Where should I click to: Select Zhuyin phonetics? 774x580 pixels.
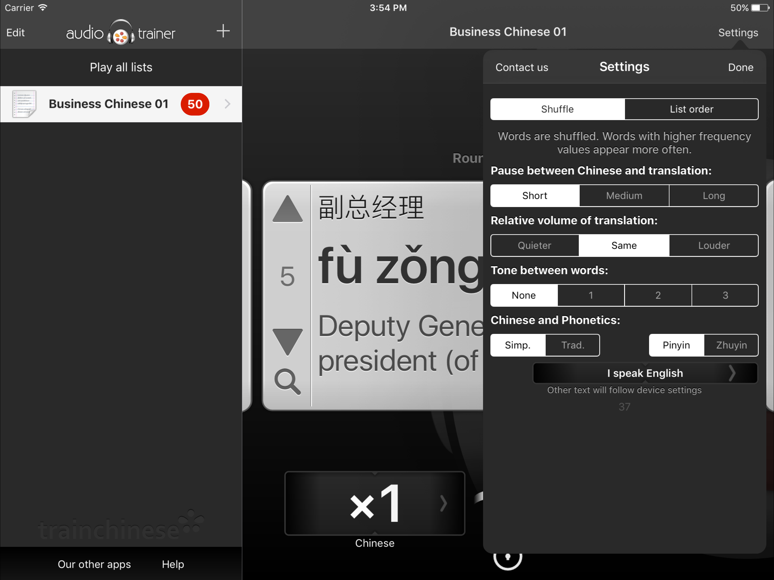[731, 345]
